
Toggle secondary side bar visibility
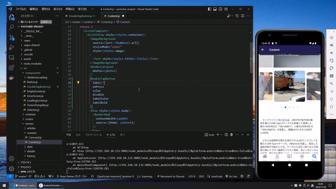pyautogui.click(x=220, y=9)
